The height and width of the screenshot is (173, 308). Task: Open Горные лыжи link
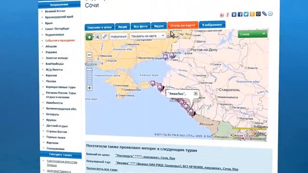(x=56, y=137)
